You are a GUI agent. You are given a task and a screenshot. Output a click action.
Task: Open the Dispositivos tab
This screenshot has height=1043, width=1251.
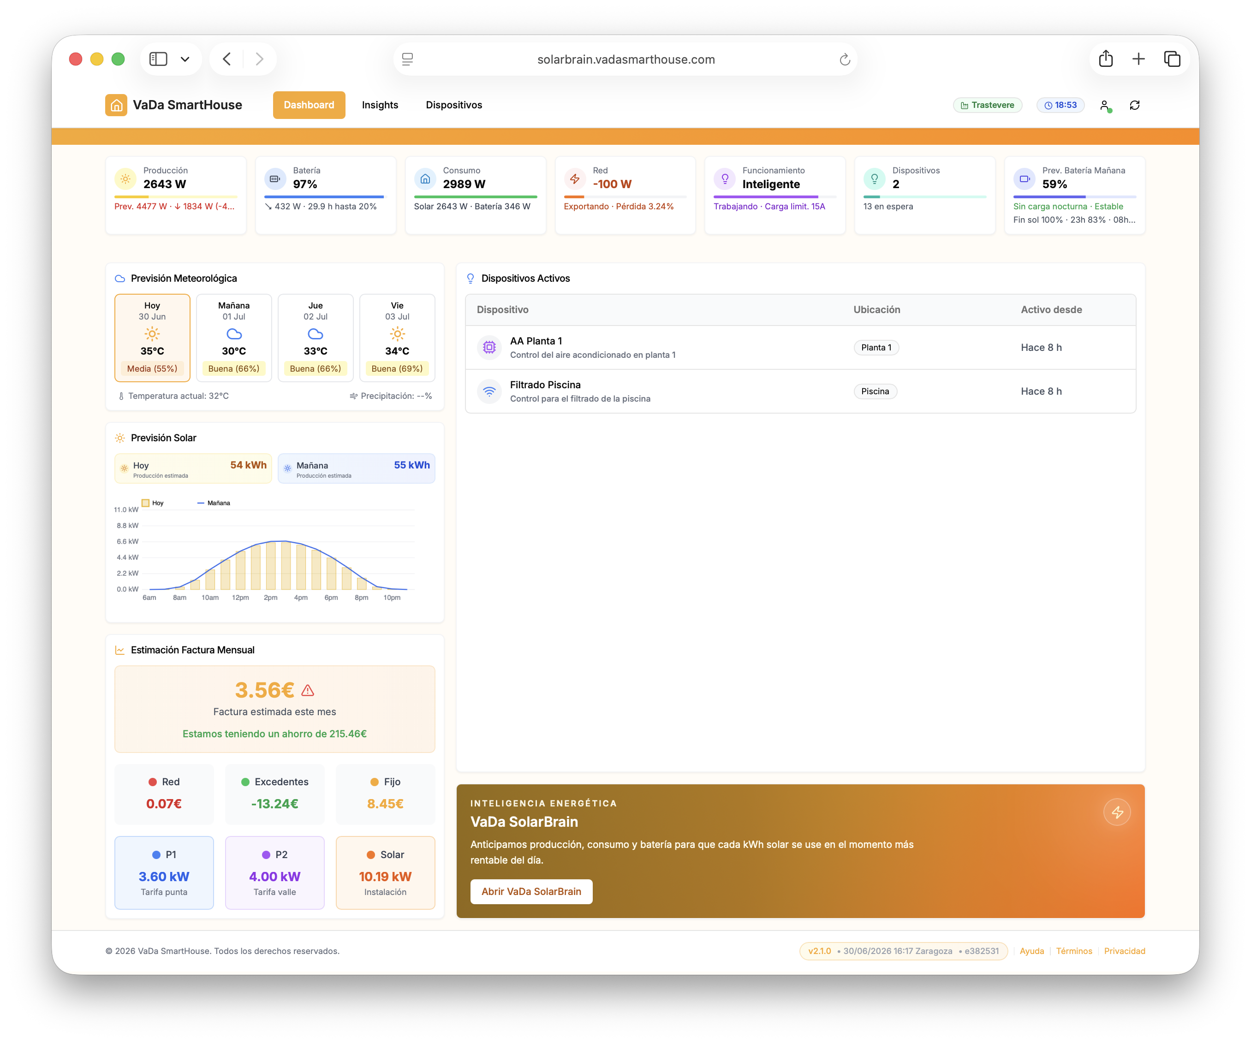coord(454,105)
